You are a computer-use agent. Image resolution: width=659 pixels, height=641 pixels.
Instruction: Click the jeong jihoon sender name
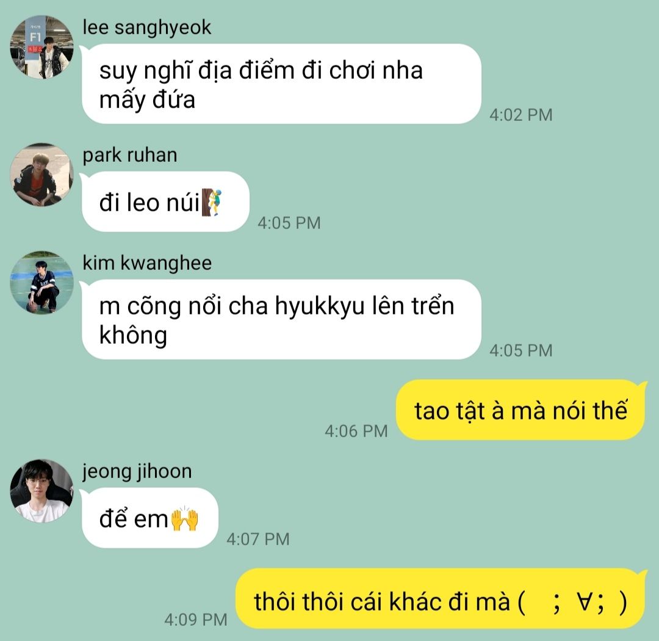pyautogui.click(x=137, y=471)
